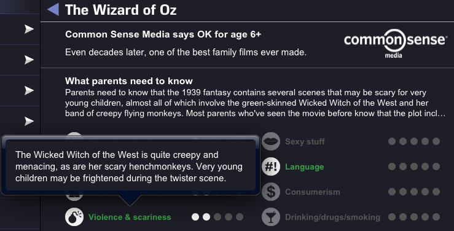
Task: Select the fourth white sidebar arrow
Action: 29,121
